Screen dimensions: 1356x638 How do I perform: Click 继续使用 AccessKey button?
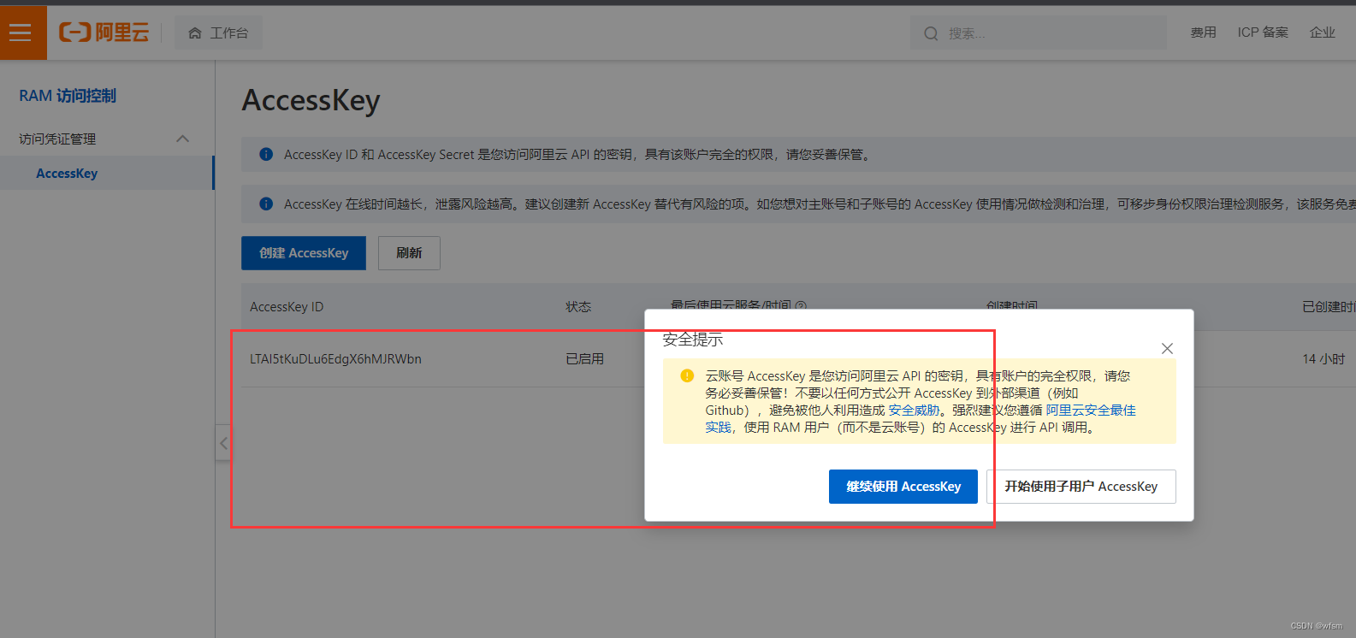903,487
